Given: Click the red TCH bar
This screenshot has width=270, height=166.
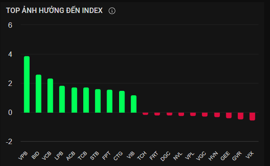Looking at the screenshot, I should click(146, 114).
